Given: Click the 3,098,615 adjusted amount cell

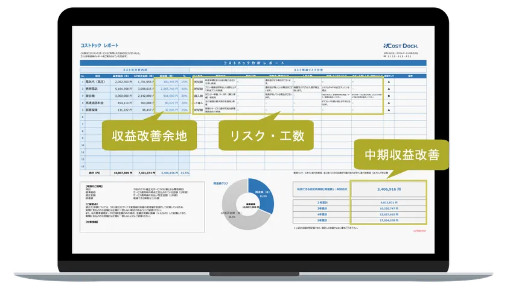Looking at the screenshot, I should point(144,89).
